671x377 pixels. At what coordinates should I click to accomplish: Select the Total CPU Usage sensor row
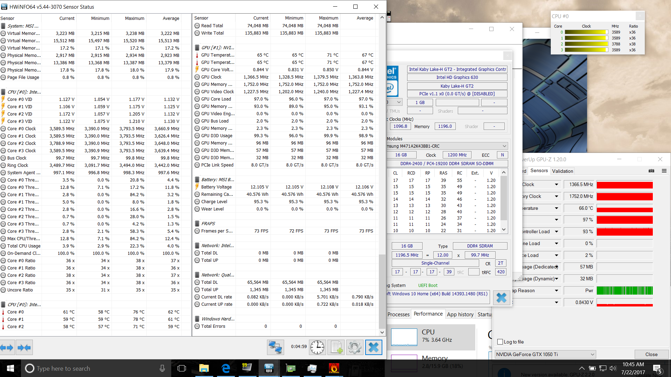coord(91,246)
